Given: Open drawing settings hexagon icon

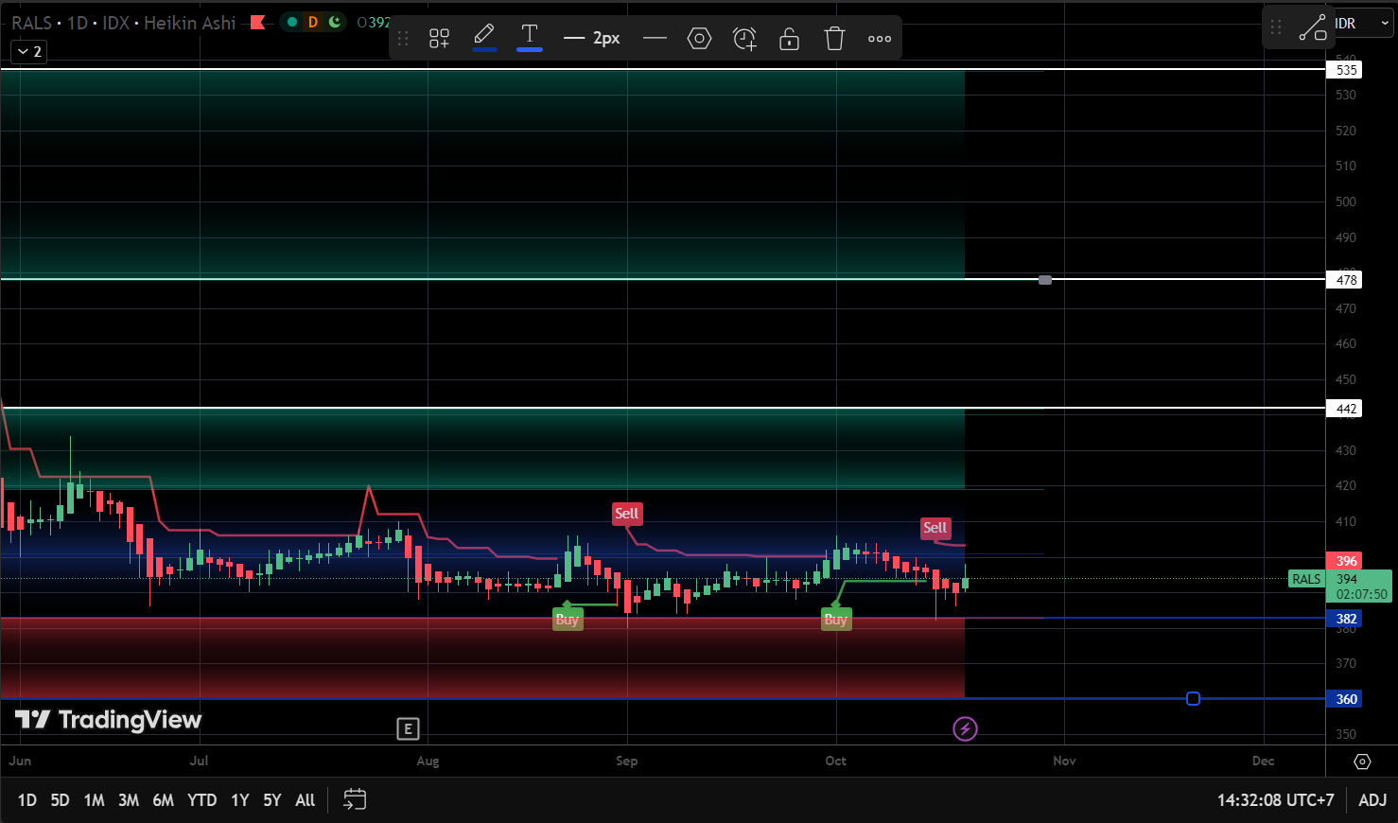Looking at the screenshot, I should click(699, 39).
